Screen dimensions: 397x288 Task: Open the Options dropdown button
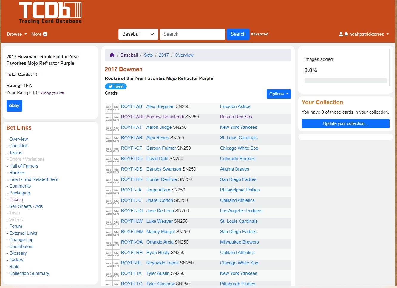(279, 94)
